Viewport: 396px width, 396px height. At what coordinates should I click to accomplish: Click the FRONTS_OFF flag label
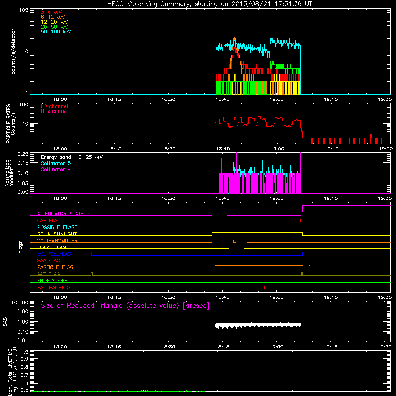pos(52,280)
